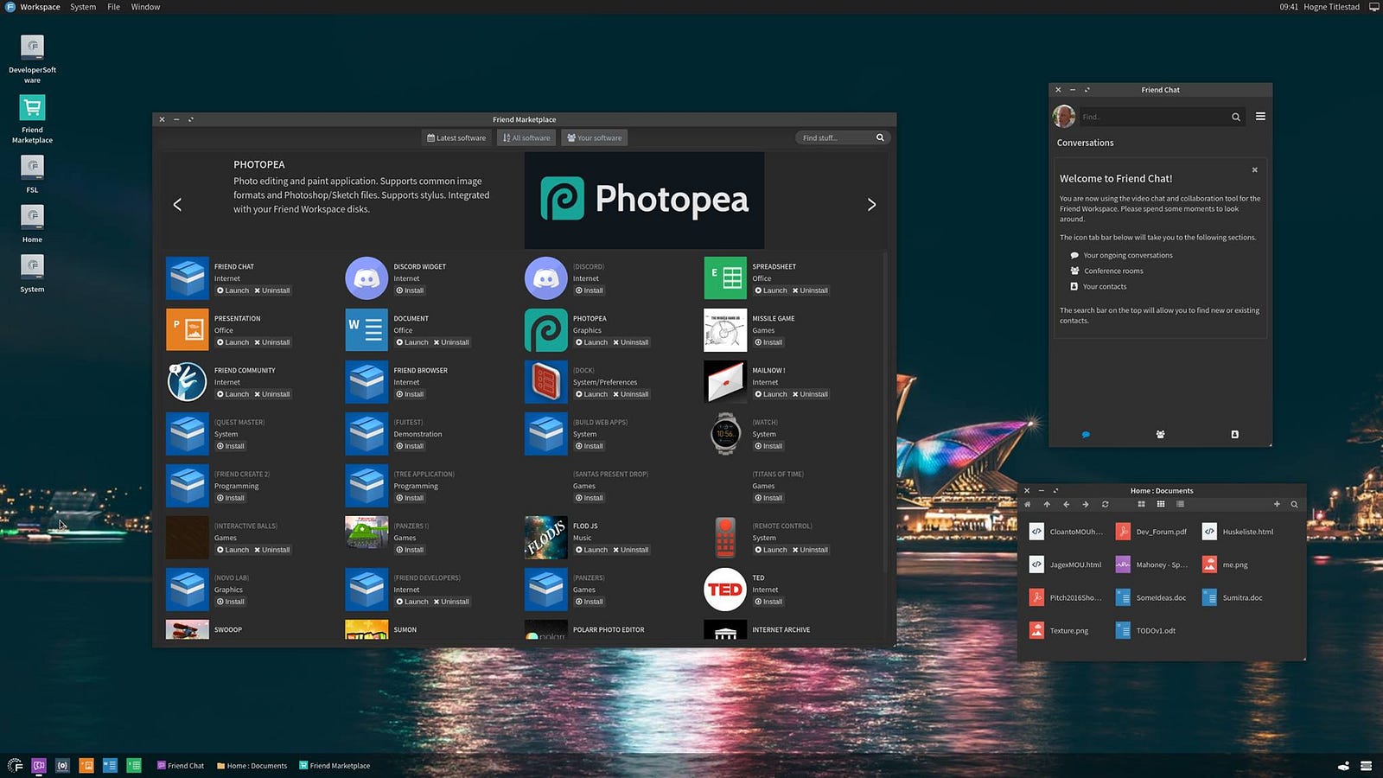Click the Photopea app icon in the list
The image size is (1383, 778).
546,330
